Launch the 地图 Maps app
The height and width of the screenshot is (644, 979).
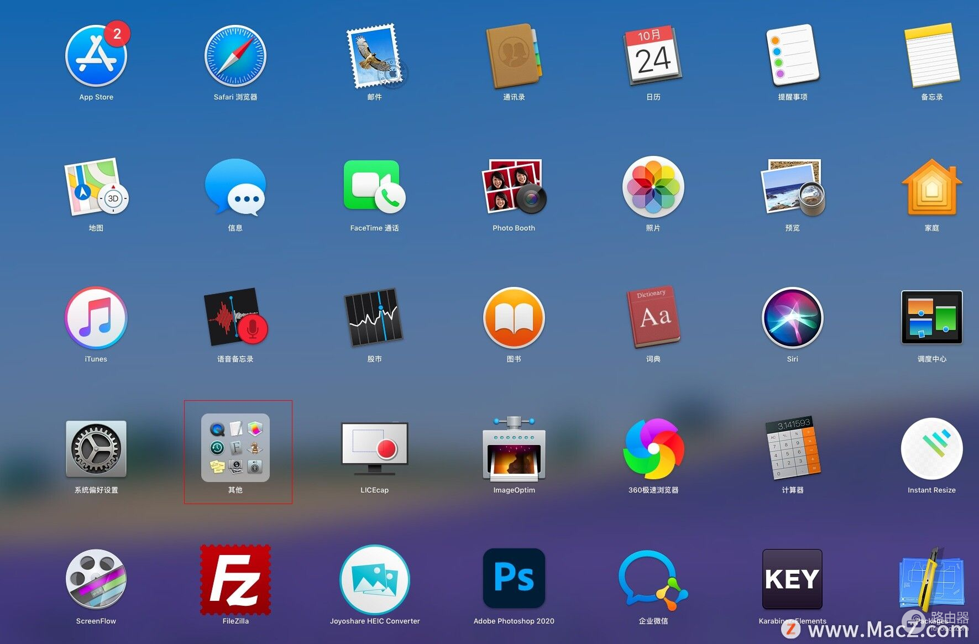pos(96,187)
